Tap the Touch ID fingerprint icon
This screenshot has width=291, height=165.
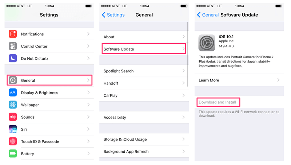click(13, 141)
